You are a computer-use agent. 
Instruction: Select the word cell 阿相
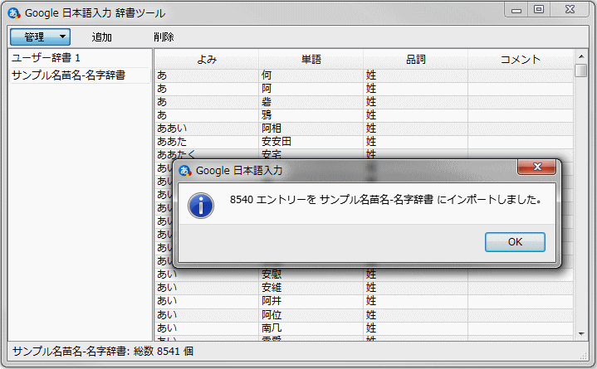pos(311,129)
